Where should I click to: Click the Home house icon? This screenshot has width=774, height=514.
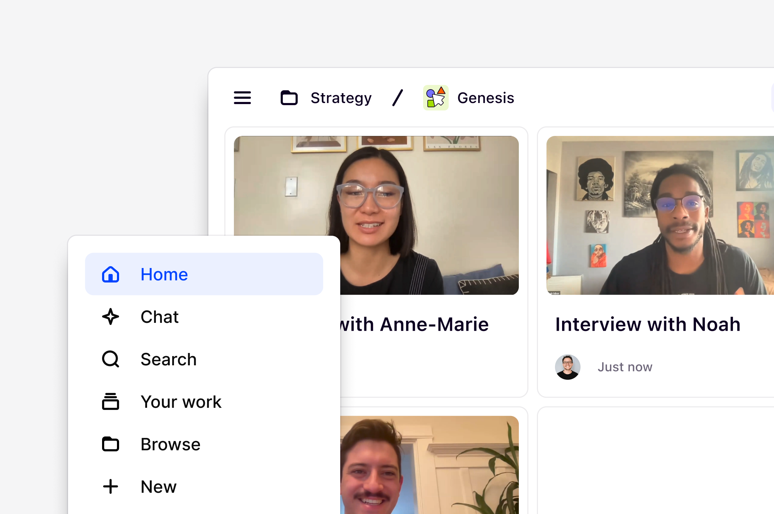(x=111, y=274)
